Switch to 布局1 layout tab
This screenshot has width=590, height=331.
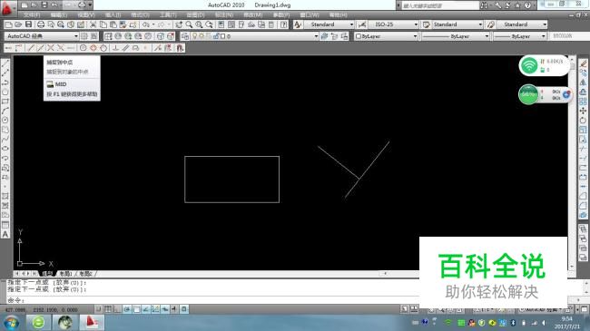(x=66, y=274)
